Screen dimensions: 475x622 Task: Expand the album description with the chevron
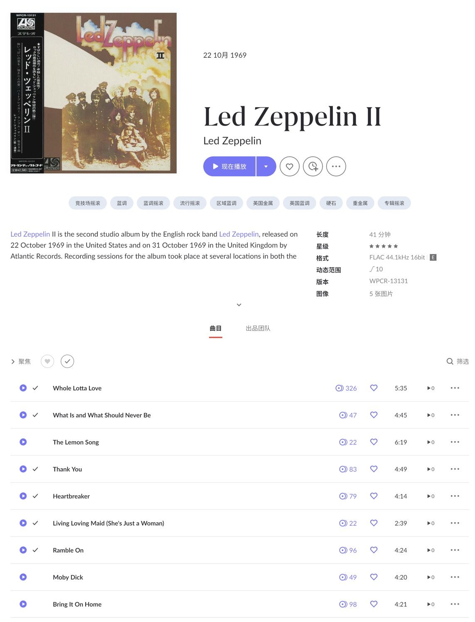(239, 305)
